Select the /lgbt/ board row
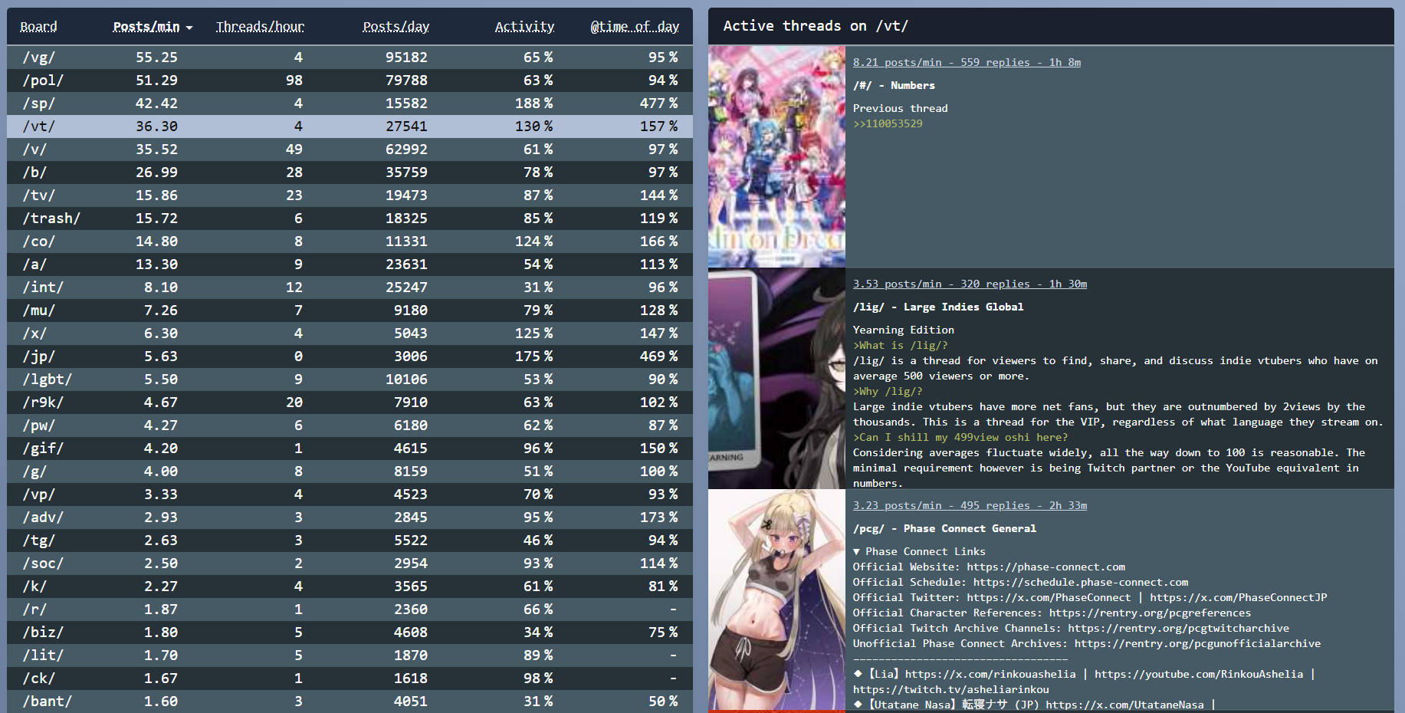Screen dimensions: 1405x713 pyautogui.click(x=350, y=379)
